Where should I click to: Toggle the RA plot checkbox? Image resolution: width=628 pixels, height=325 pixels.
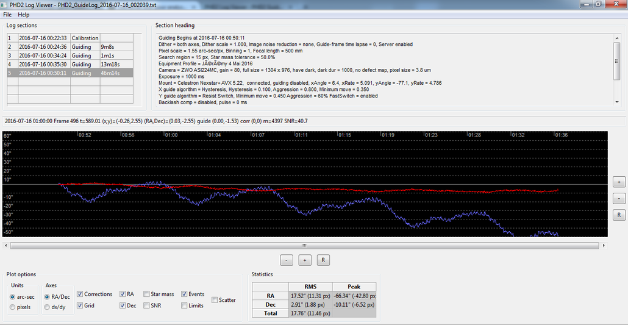[127, 294]
